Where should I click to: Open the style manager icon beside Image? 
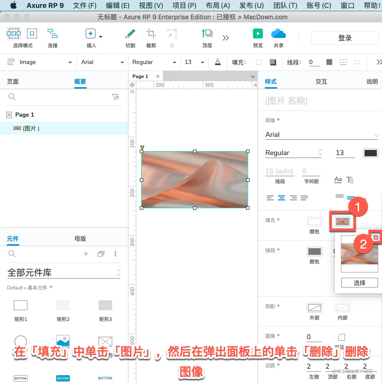click(x=11, y=62)
